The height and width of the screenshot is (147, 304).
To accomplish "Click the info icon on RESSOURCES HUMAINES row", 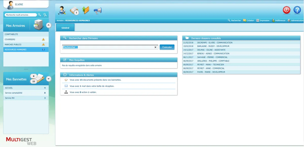I will pyautogui.click(x=43, y=49).
